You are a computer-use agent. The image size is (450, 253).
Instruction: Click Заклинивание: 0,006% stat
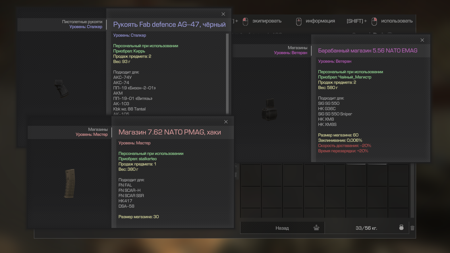pos(340,140)
